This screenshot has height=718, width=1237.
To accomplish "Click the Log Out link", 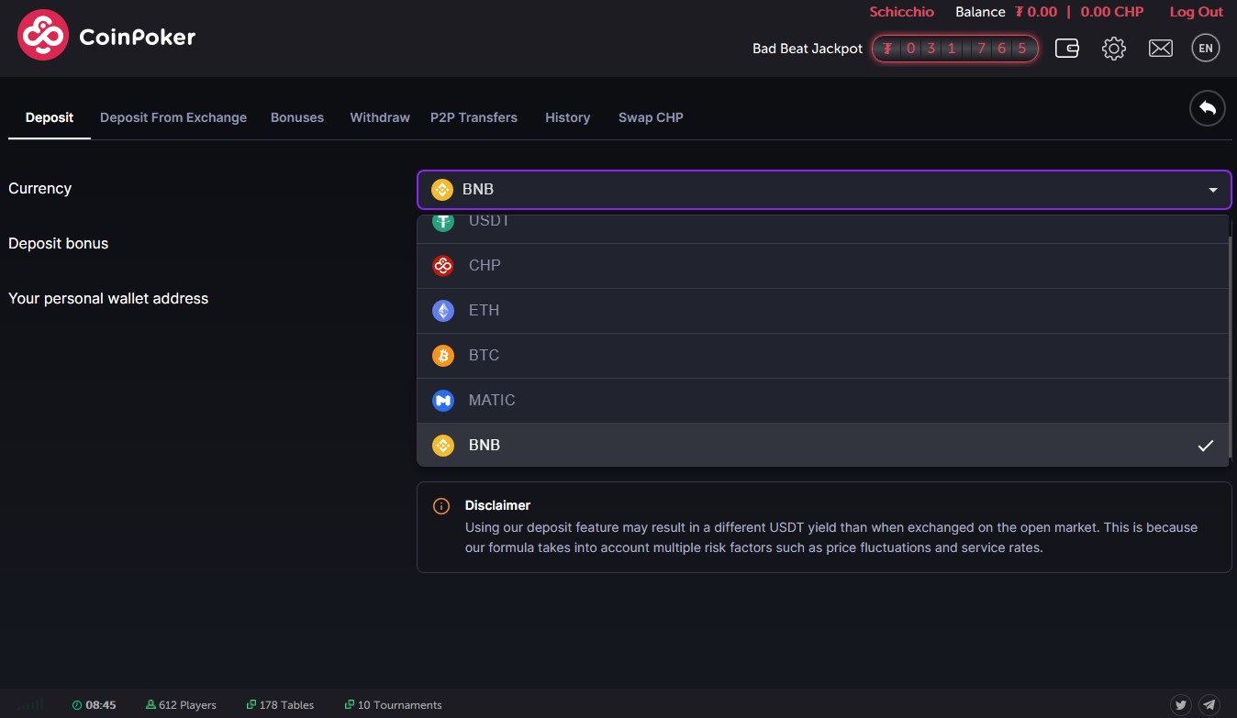I will pos(1196,12).
